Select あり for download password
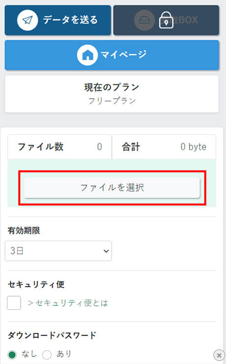Image resolution: width=226 pixels, height=364 pixels. click(x=47, y=355)
